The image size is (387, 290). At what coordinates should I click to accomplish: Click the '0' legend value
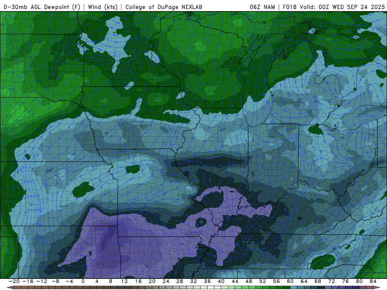83,281
